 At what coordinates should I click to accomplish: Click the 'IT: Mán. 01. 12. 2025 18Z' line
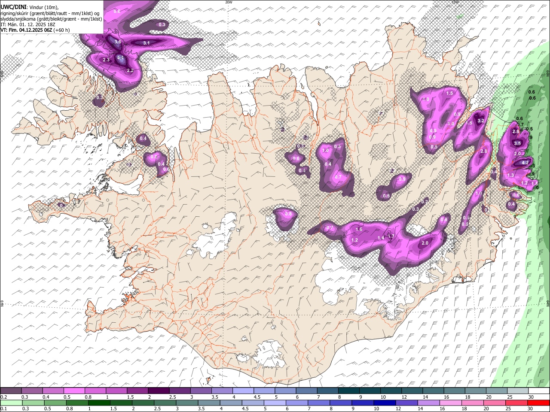point(28,24)
